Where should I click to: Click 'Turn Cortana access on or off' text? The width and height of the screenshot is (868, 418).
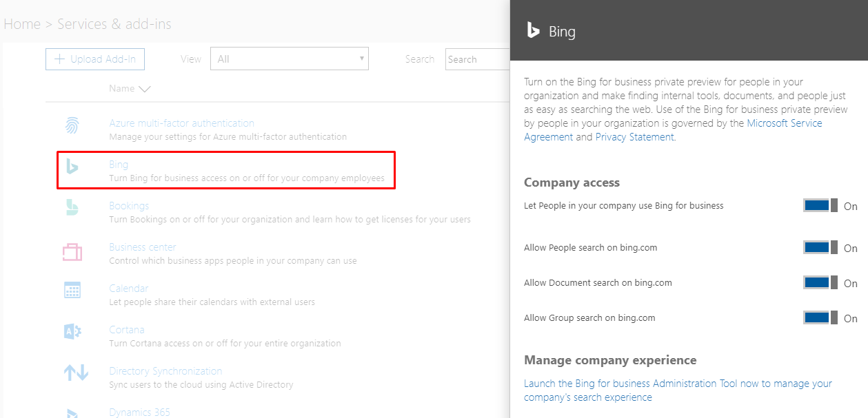(x=225, y=344)
